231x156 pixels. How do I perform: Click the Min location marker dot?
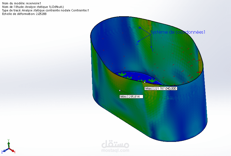(x=120, y=90)
